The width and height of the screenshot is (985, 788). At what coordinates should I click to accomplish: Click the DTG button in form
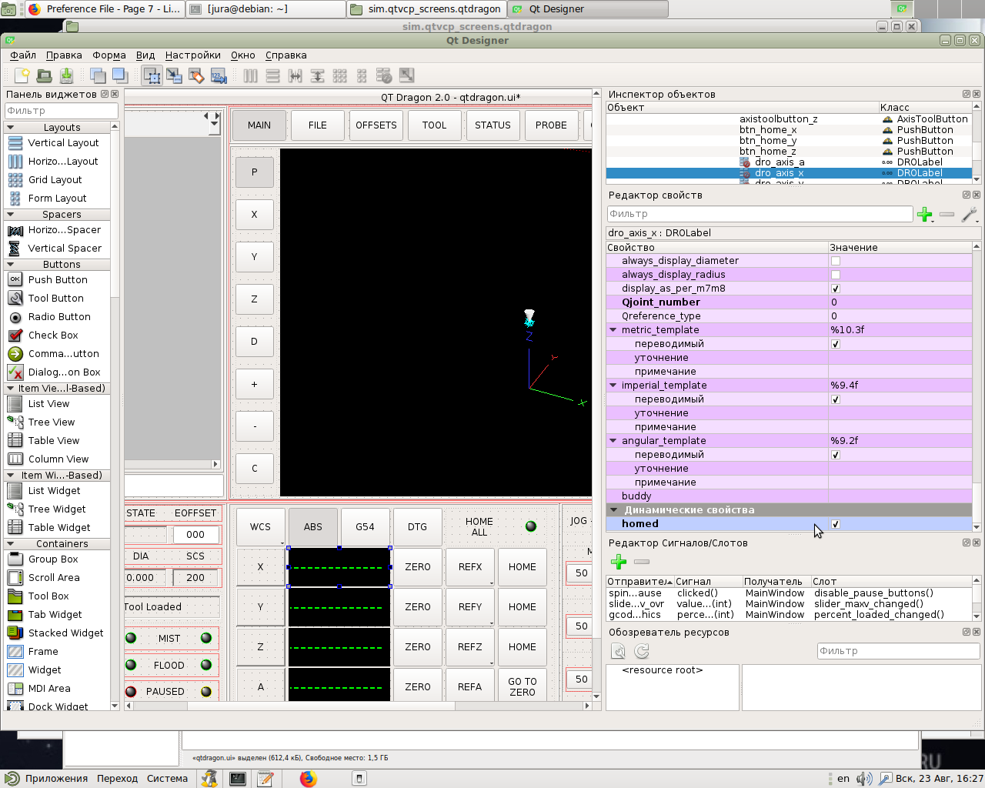coord(417,527)
